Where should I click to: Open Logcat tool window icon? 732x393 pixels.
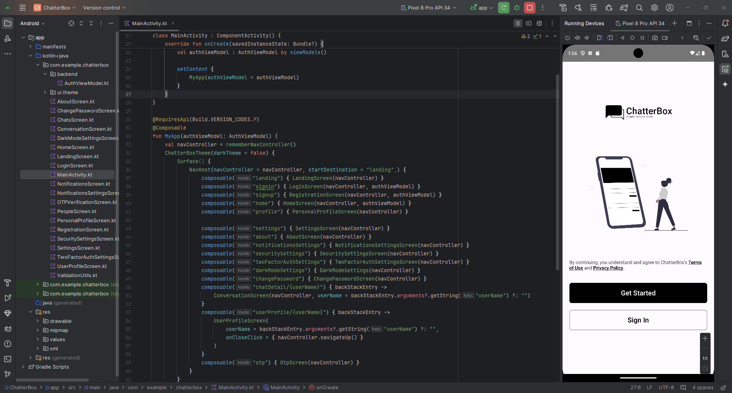pyautogui.click(x=8, y=329)
